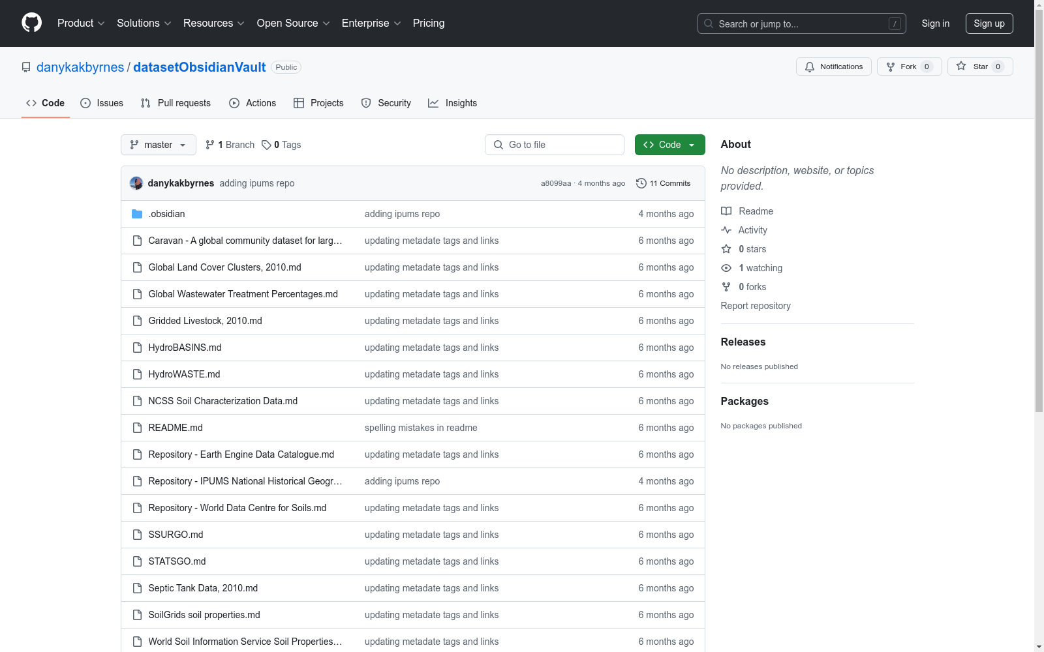Click the file icon beside Caravan dataset file

coord(137,241)
